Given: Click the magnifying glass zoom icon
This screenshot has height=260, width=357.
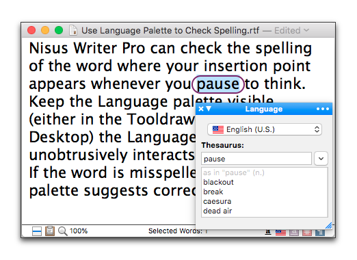Looking at the screenshot, I should click(63, 231).
